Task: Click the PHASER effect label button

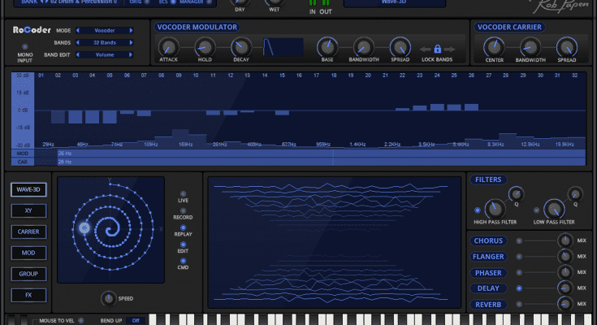Action: point(488,273)
